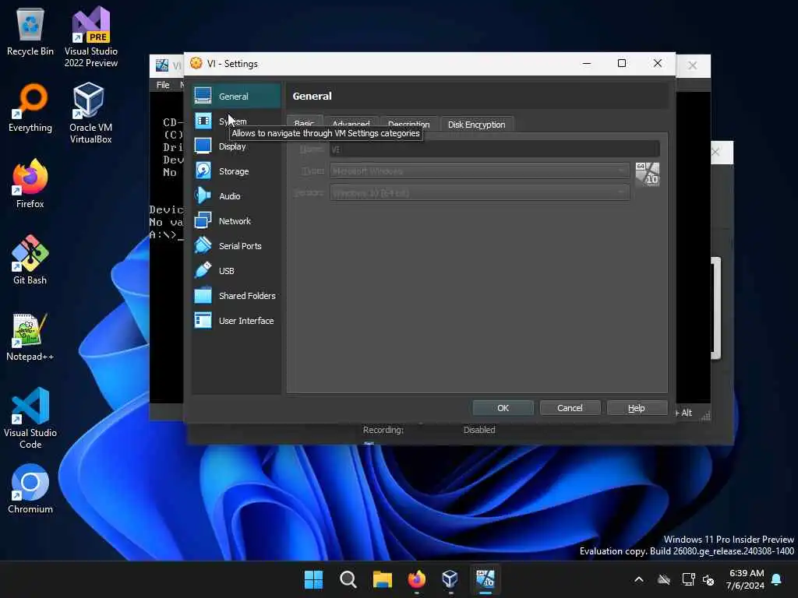798x598 pixels.
Task: Select the General category icon
Action: (x=203, y=96)
